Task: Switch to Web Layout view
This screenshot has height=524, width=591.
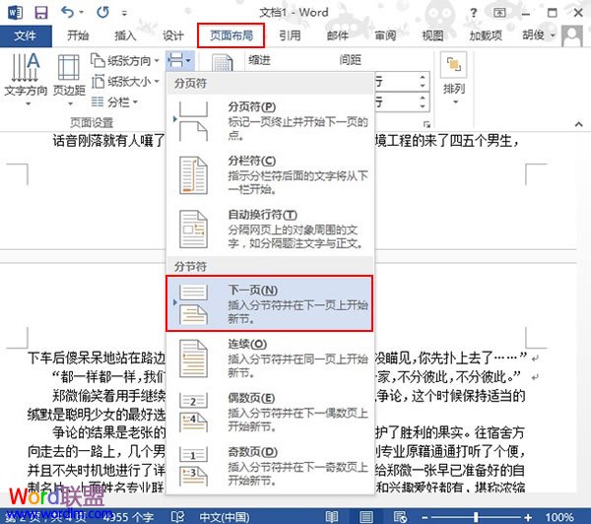Action: pyautogui.click(x=400, y=517)
